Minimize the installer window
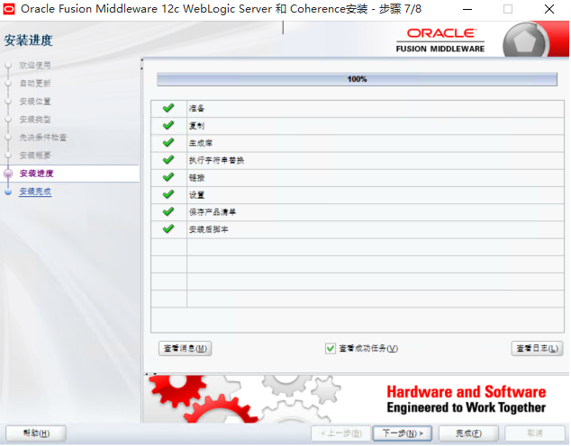Screen dimensions: 571x446 point(467,9)
